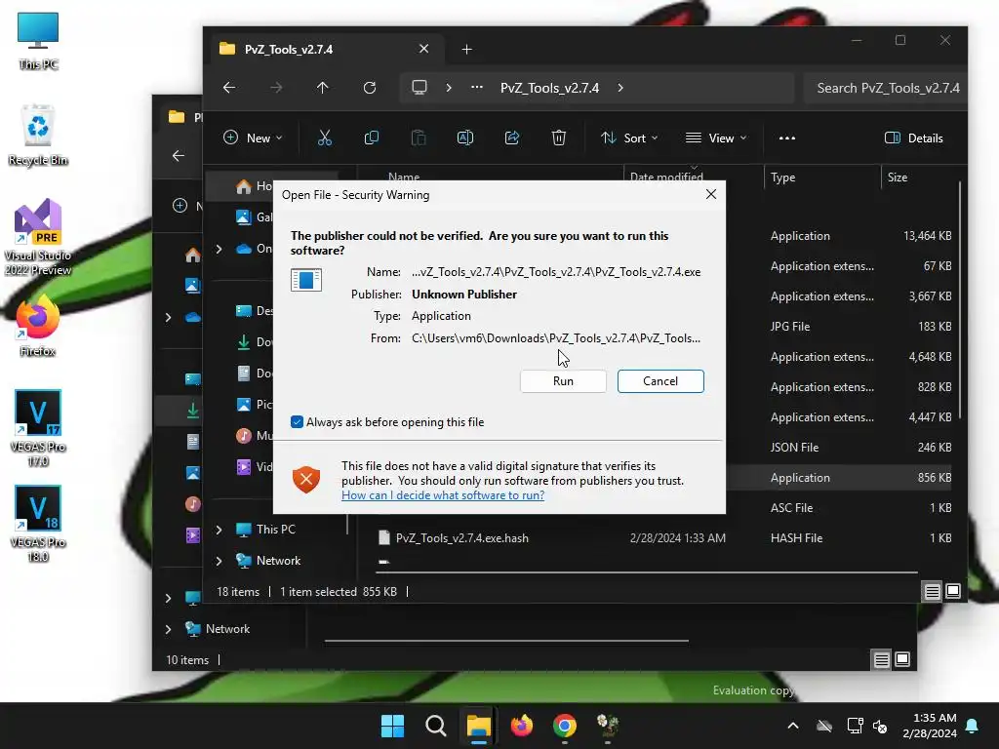Click the forward navigation arrow
This screenshot has height=749, width=999.
(x=276, y=87)
